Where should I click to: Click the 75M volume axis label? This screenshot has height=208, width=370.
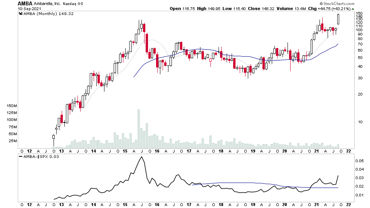12,127
